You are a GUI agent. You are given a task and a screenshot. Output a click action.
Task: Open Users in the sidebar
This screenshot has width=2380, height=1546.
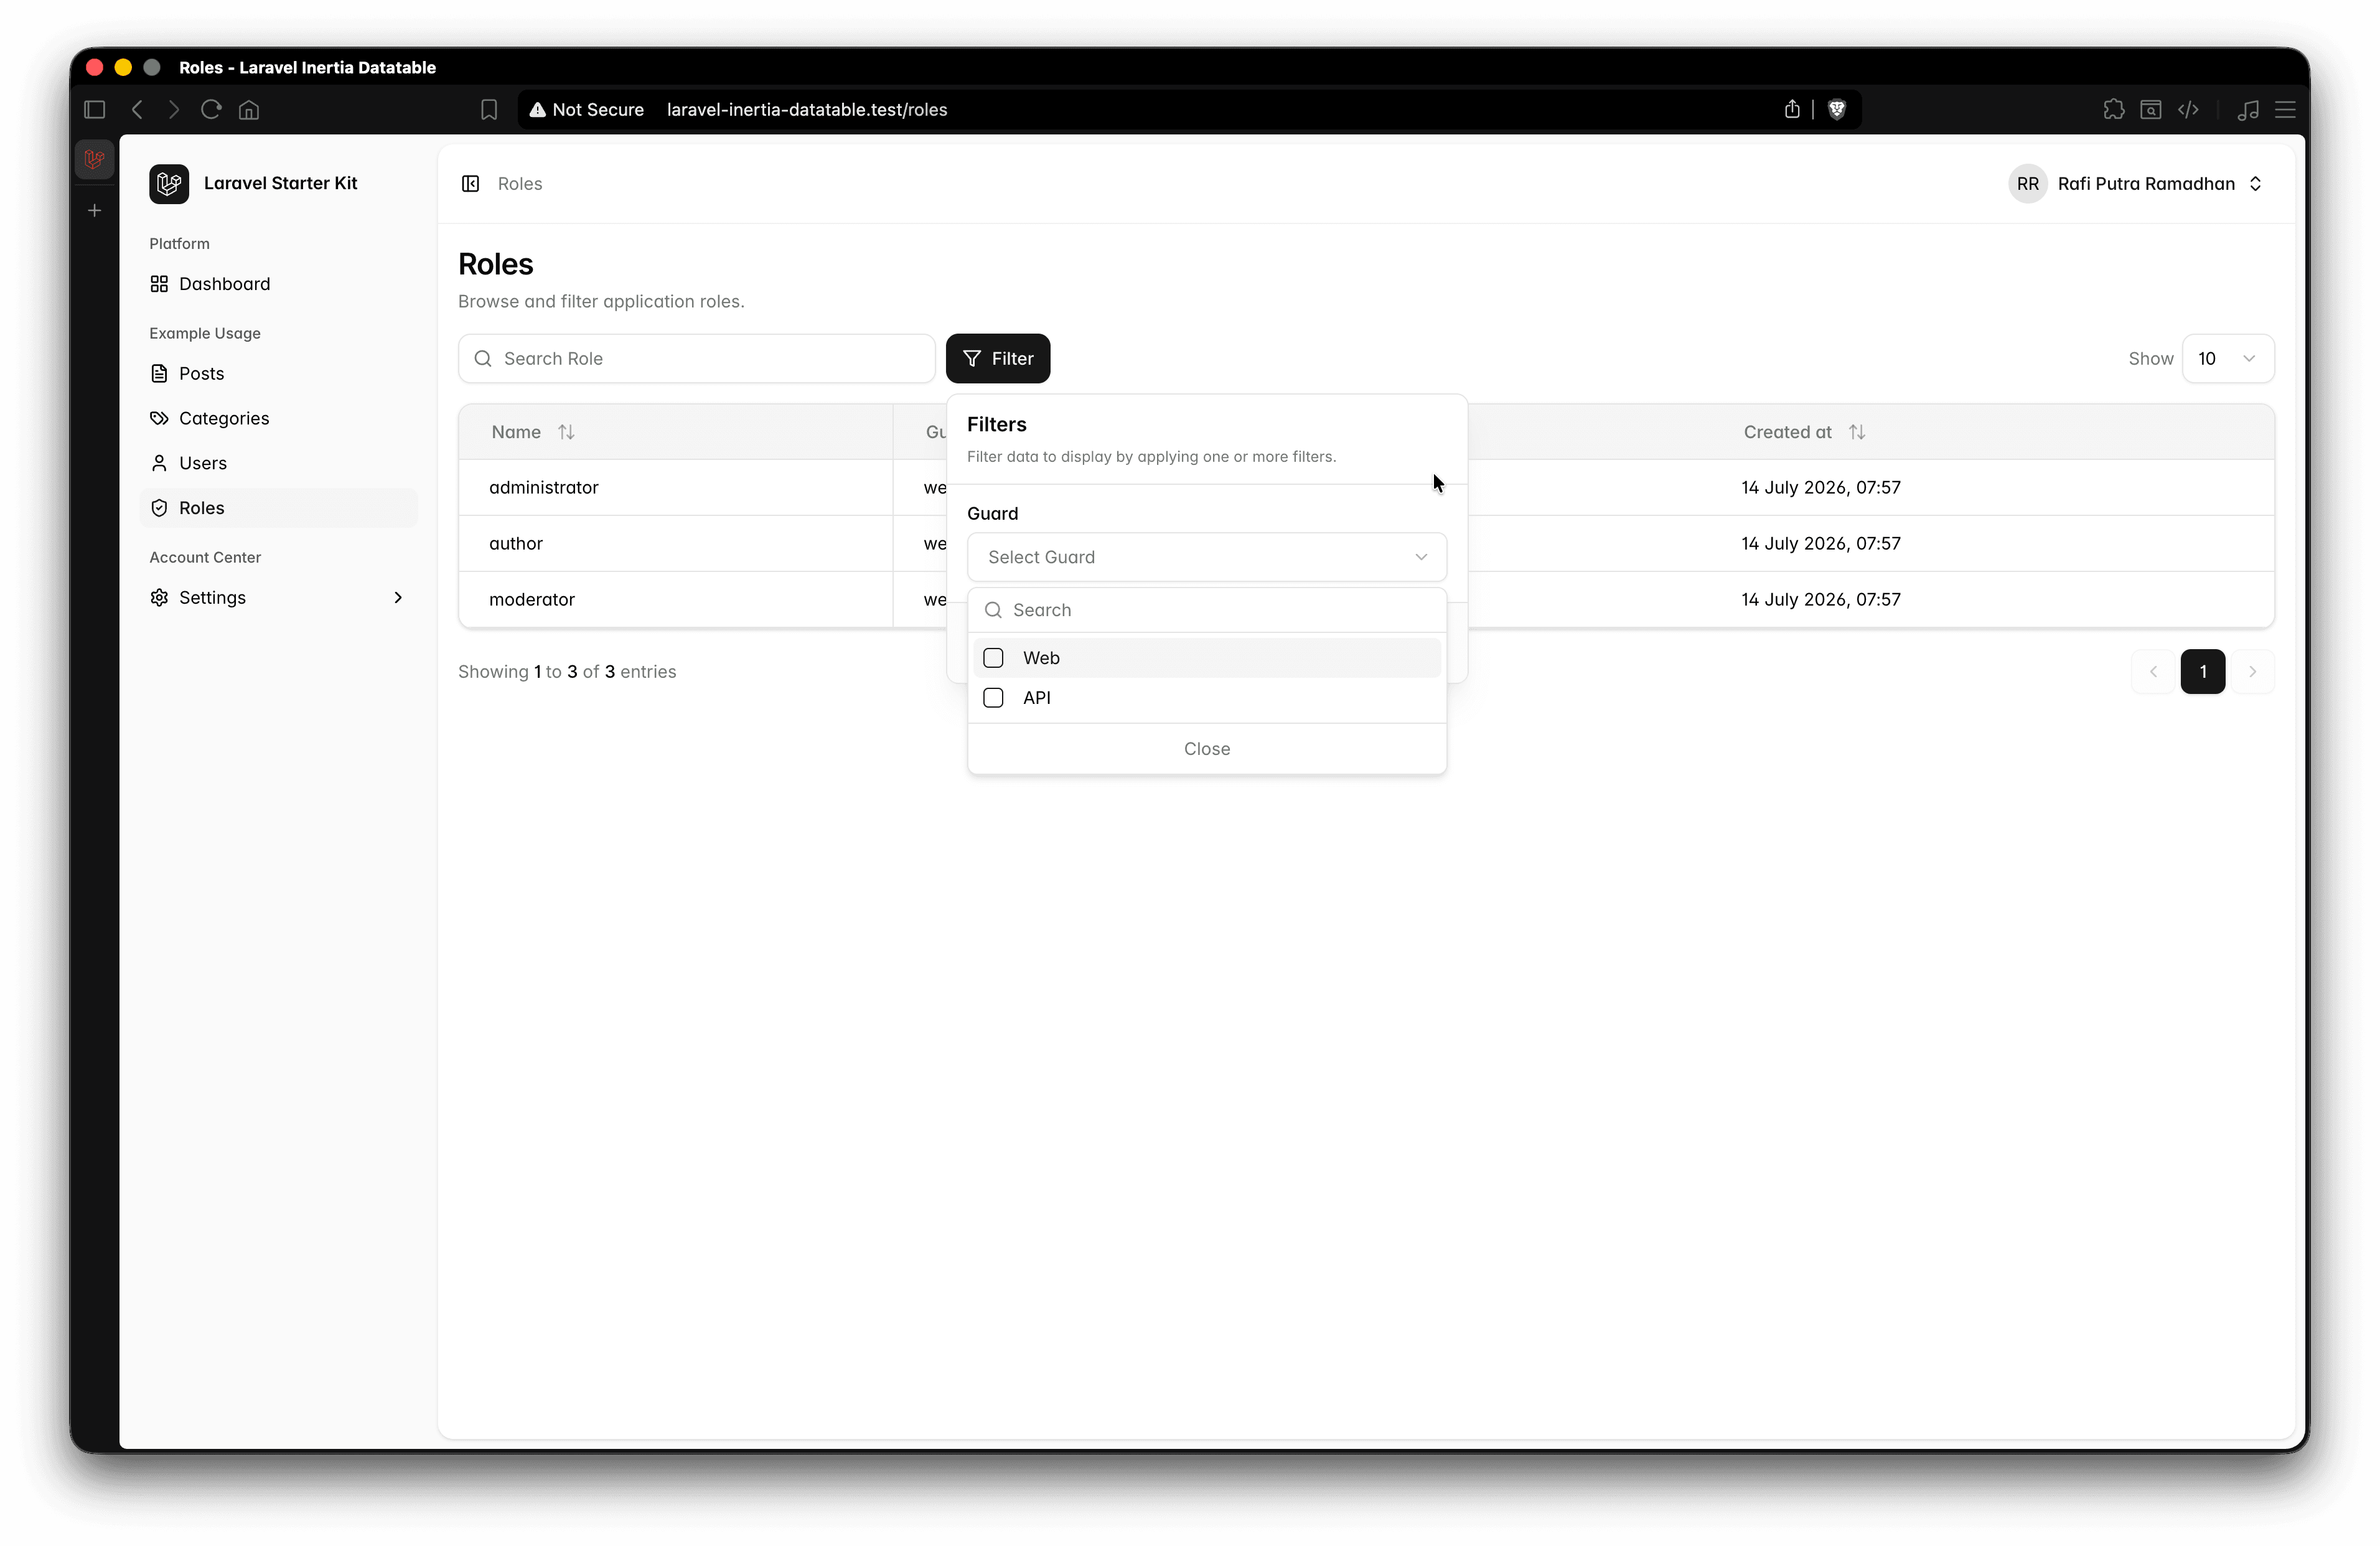pos(279,463)
